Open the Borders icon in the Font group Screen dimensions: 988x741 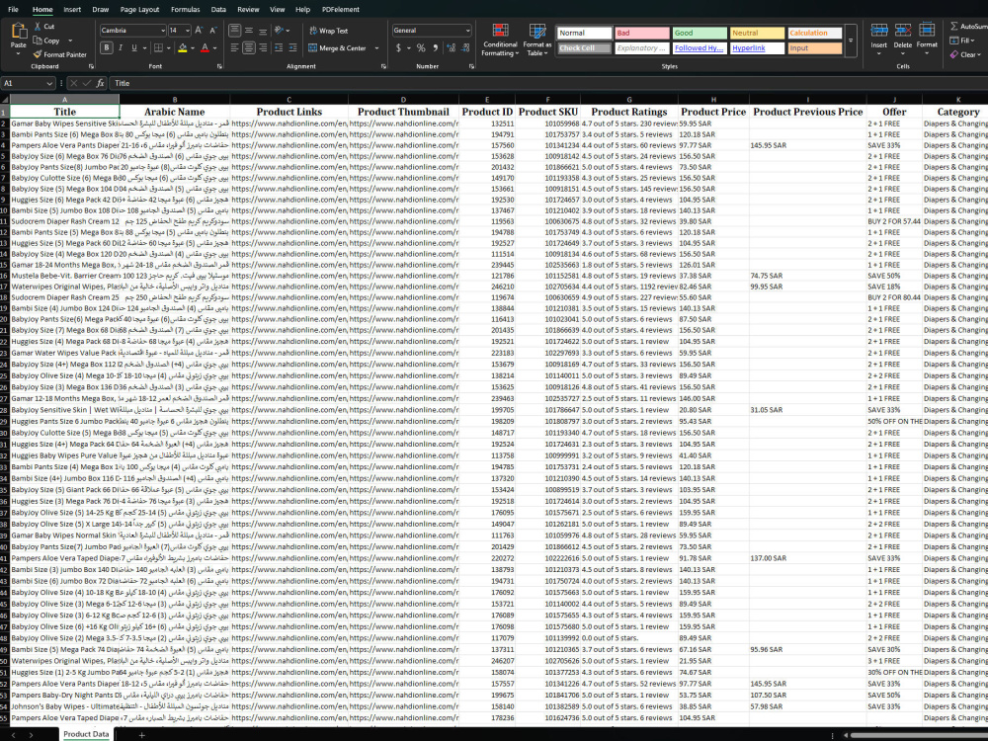point(158,47)
